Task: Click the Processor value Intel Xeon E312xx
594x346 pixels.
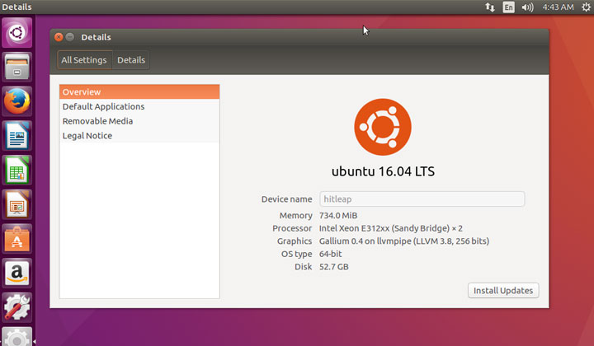Action: tap(390, 228)
